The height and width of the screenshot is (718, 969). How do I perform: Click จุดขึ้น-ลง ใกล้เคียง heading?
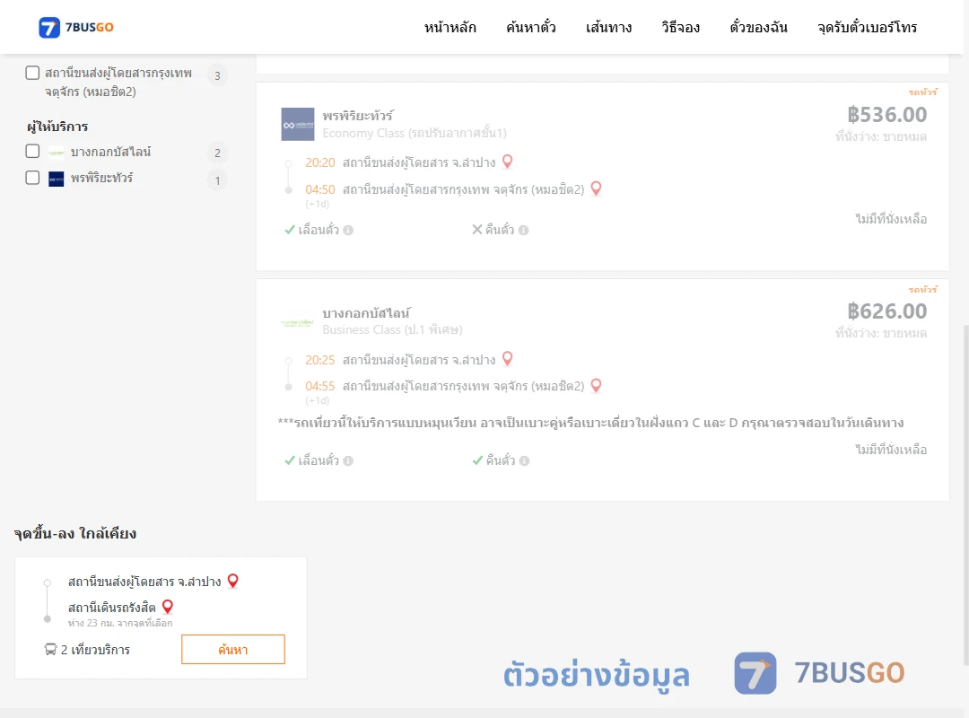[75, 533]
